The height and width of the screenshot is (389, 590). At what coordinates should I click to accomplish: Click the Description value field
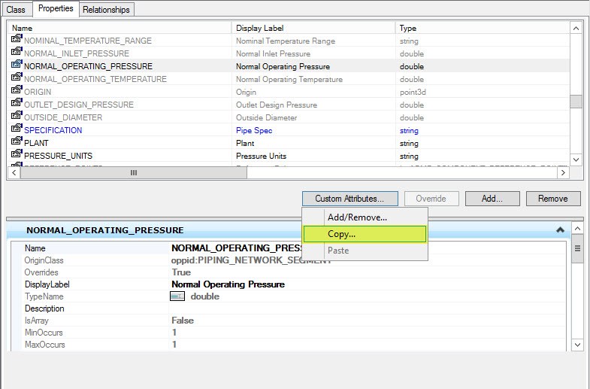point(367,308)
